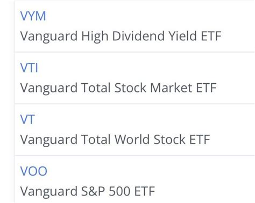Click "500" in VOO's fund name

(x=119, y=191)
